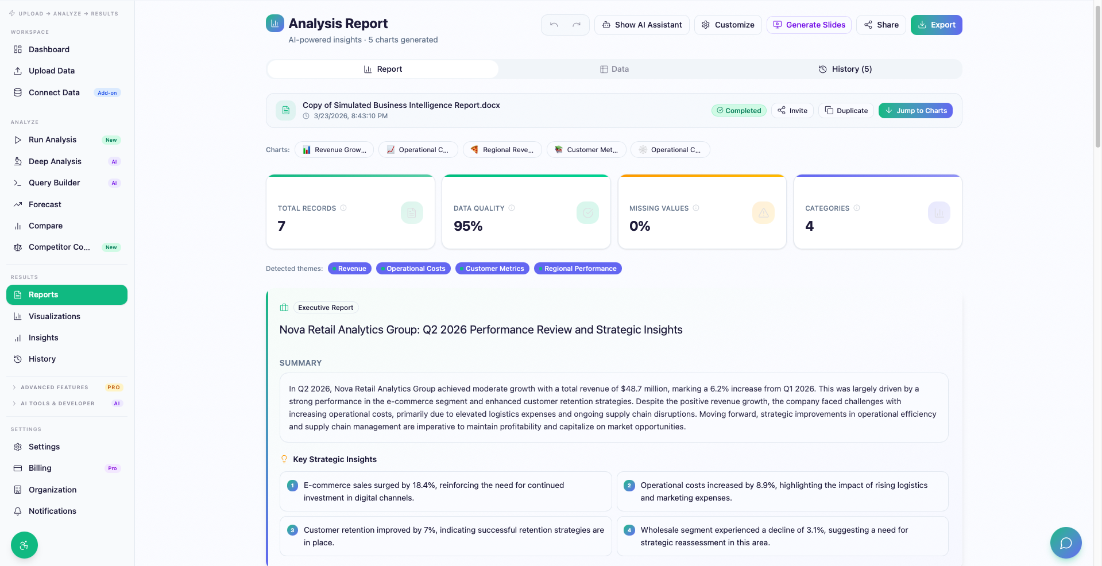Click the Total Records card document icon
The height and width of the screenshot is (566, 1102).
[412, 212]
